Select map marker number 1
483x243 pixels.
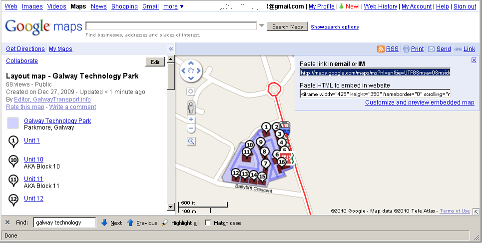pyautogui.click(x=266, y=127)
